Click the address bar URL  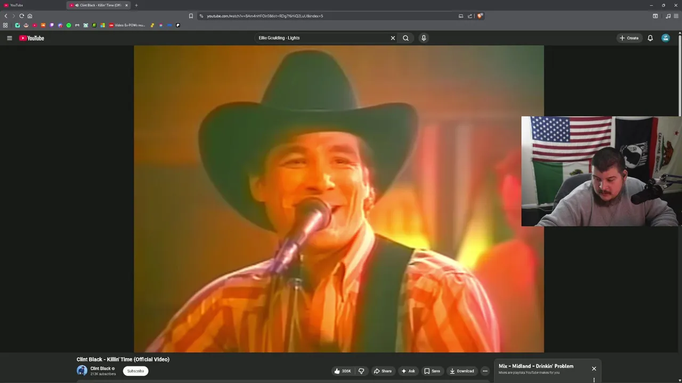click(x=265, y=16)
